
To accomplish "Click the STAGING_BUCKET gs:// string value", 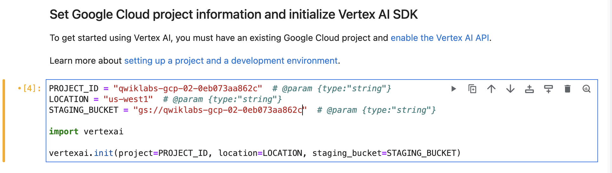I will (220, 110).
